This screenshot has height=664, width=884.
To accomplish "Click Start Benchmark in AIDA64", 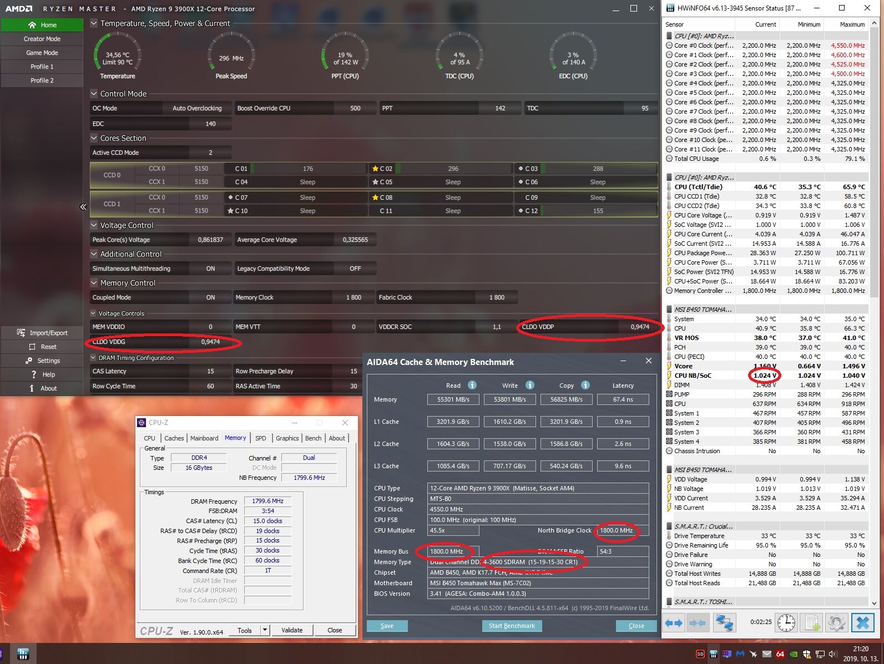I will click(x=512, y=626).
